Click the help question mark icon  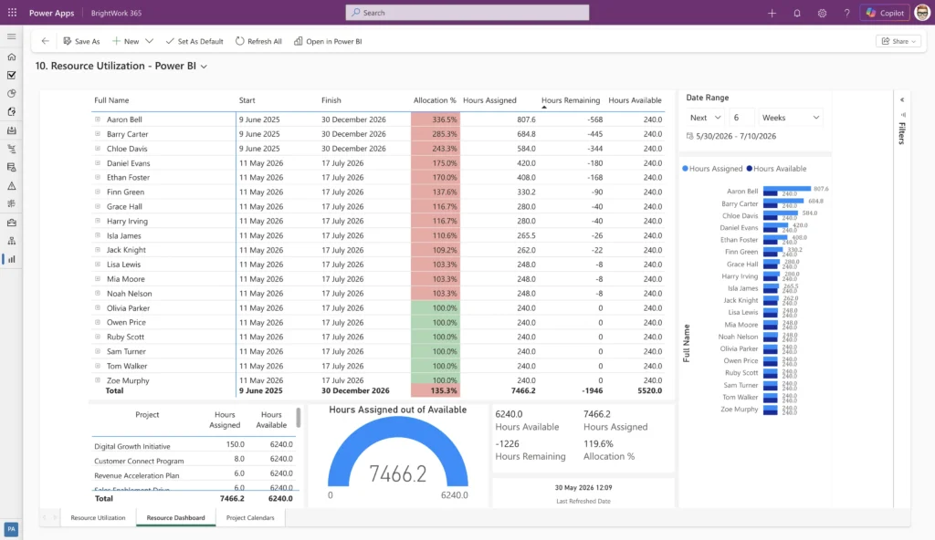click(846, 13)
